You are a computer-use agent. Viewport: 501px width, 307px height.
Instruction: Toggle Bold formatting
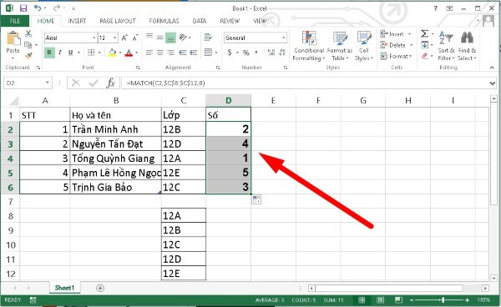coord(49,53)
